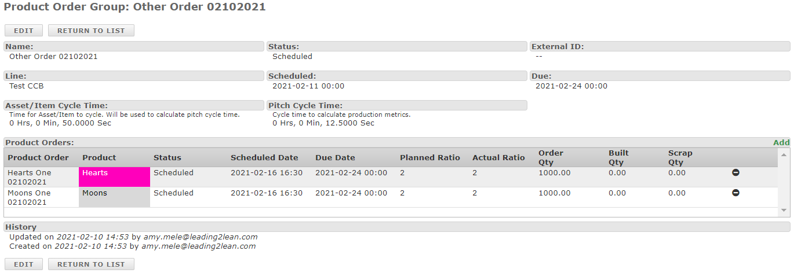Screen dimensions: 794x273
Task: Click the Product Orders table scrollbar
Action: click(x=784, y=182)
